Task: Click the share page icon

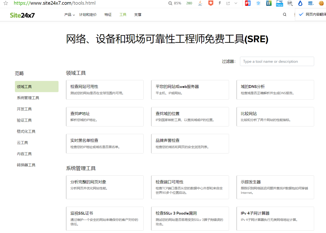Action: coord(228,3)
